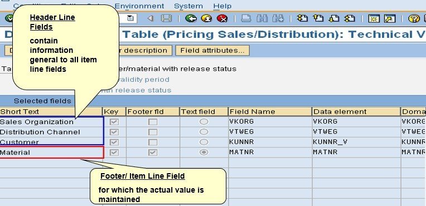Go to First Page icon
The image size is (426, 206).
coord(302,18)
